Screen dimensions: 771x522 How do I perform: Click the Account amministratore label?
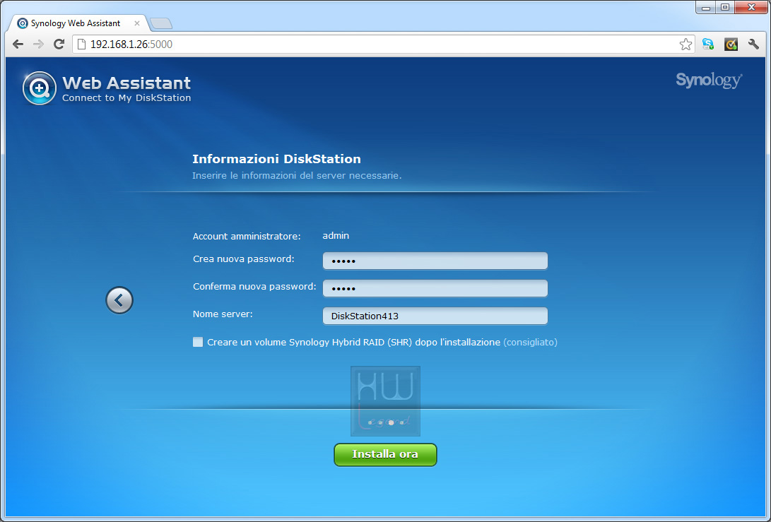[247, 236]
